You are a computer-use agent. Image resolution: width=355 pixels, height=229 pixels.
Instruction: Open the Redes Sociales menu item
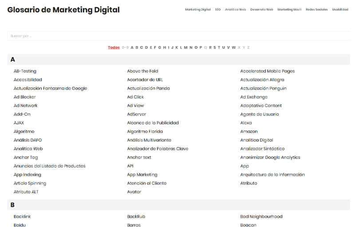(317, 9)
